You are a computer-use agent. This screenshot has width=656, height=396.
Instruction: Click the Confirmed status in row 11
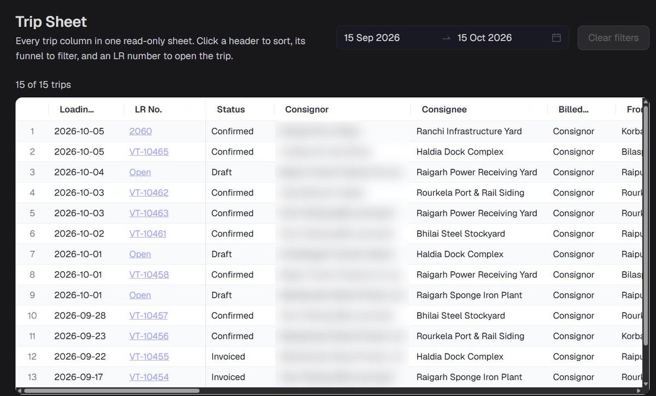coord(232,336)
